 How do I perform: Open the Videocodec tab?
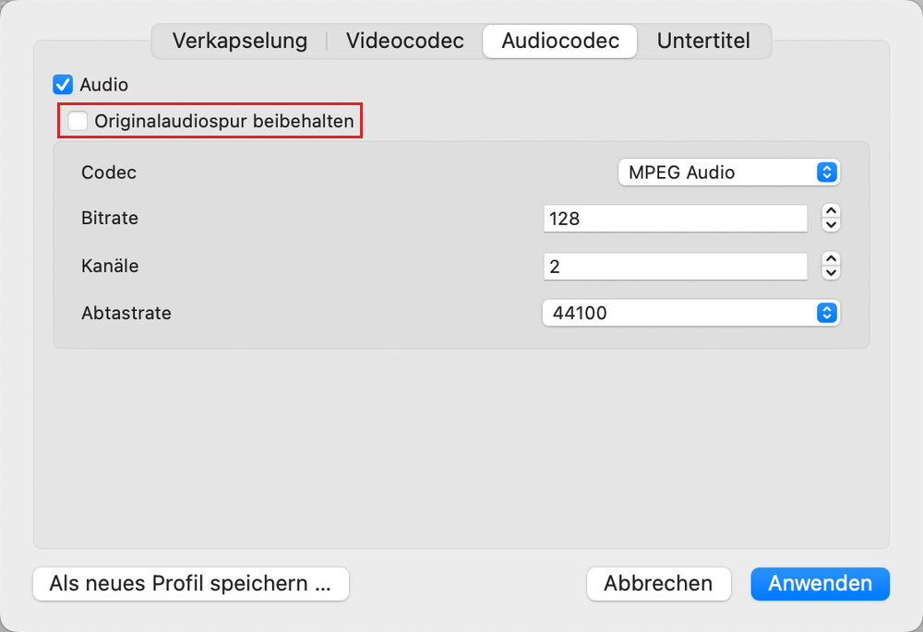click(404, 41)
